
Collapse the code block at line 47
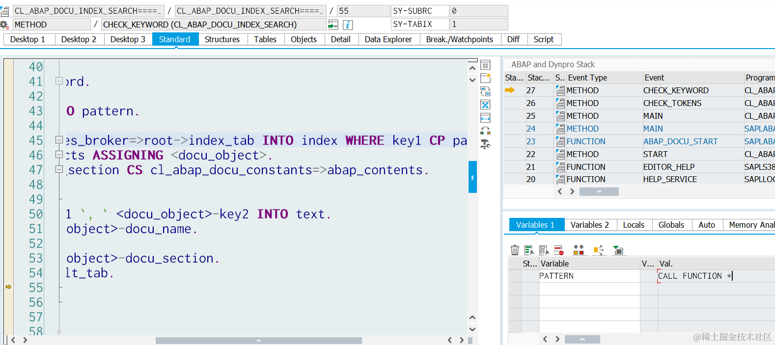pos(59,169)
